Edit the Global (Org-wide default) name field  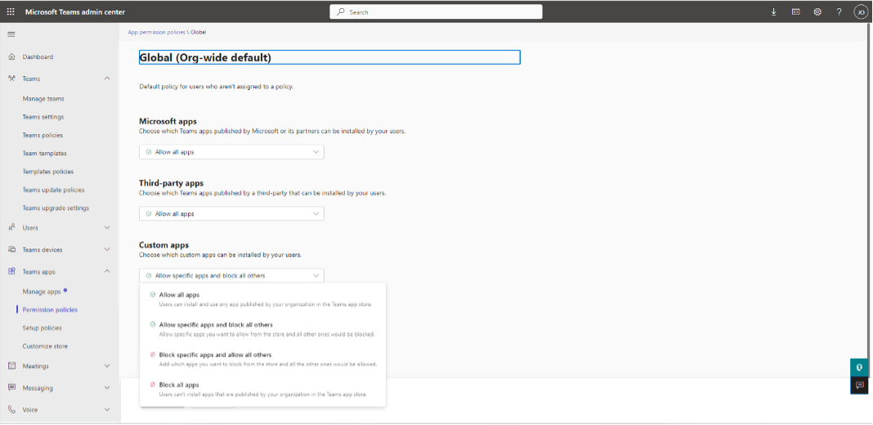(329, 57)
